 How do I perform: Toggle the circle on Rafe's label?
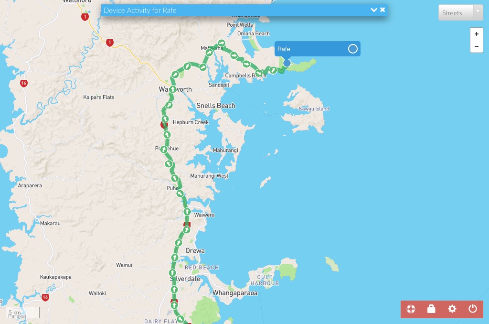353,49
